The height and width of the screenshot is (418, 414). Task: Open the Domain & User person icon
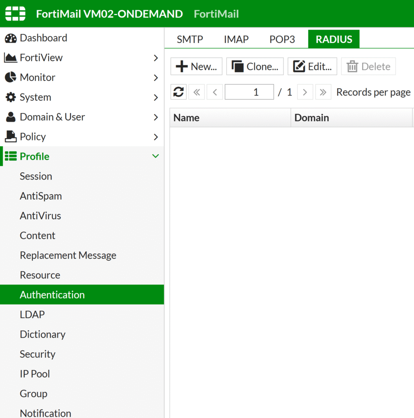point(11,117)
